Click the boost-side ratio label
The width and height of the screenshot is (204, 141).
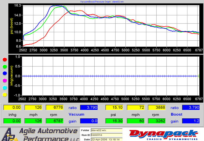click(175, 108)
